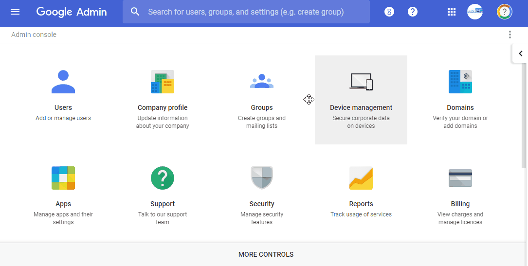Click the Company profile label
This screenshot has width=528, height=266.
pos(163,107)
